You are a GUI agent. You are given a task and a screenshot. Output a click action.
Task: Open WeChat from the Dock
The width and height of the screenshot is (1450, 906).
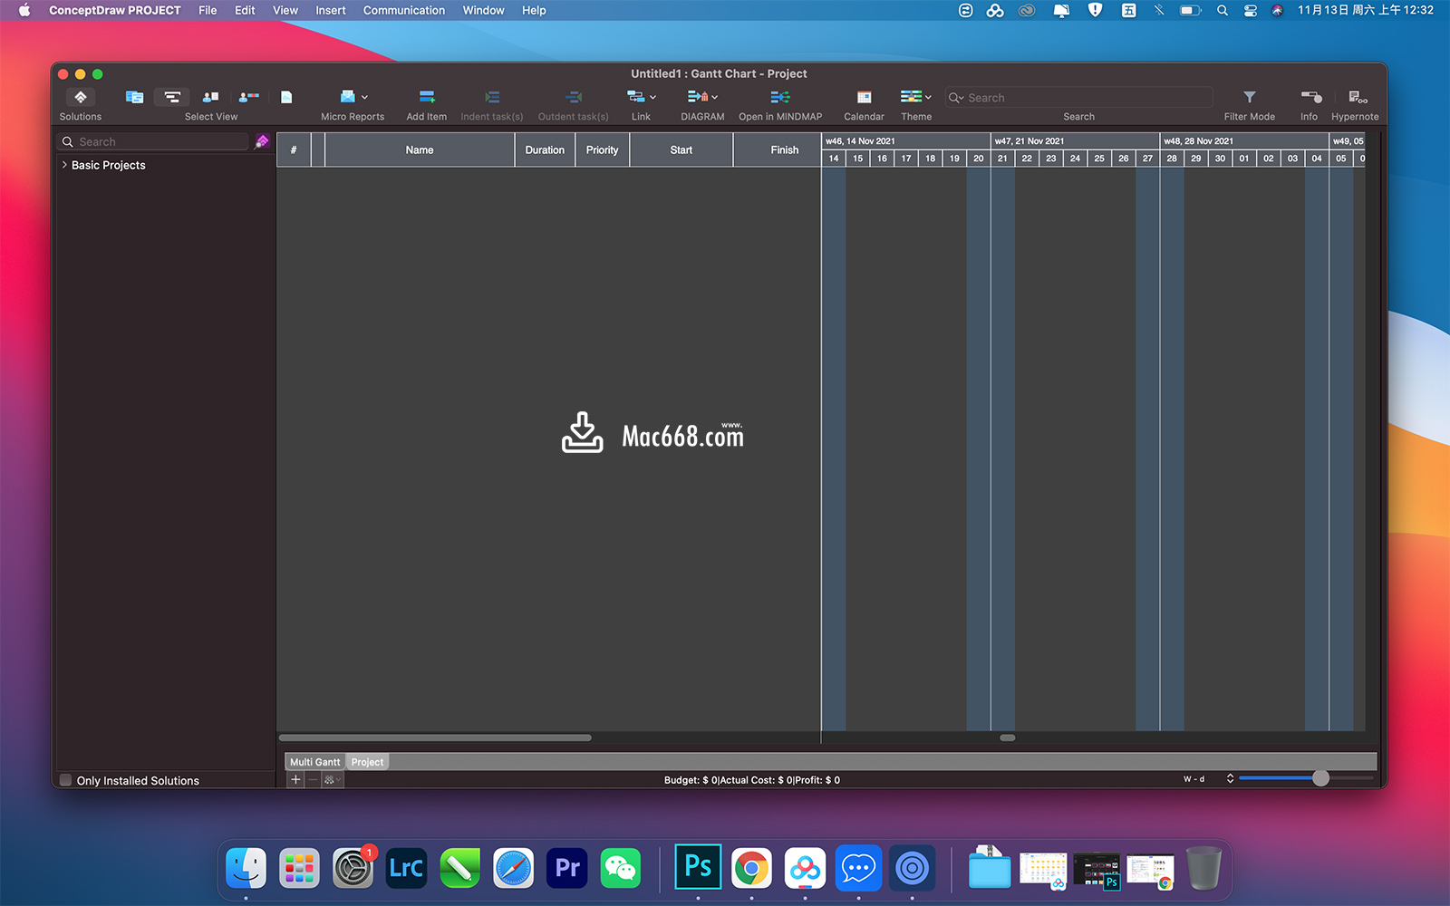pyautogui.click(x=621, y=868)
